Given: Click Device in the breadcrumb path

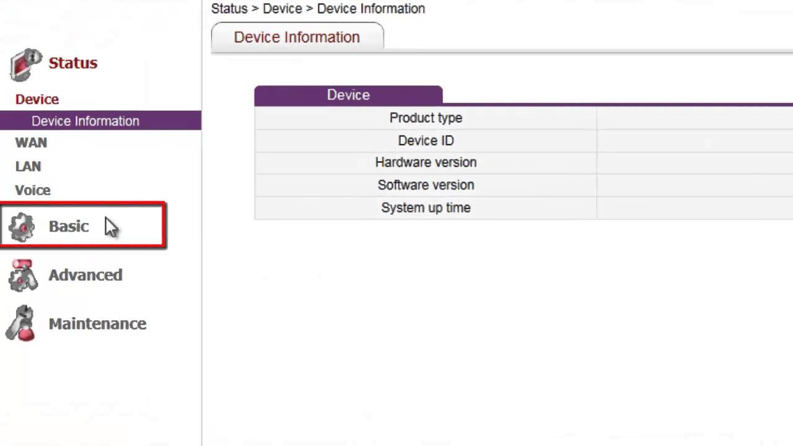Looking at the screenshot, I should [x=282, y=9].
